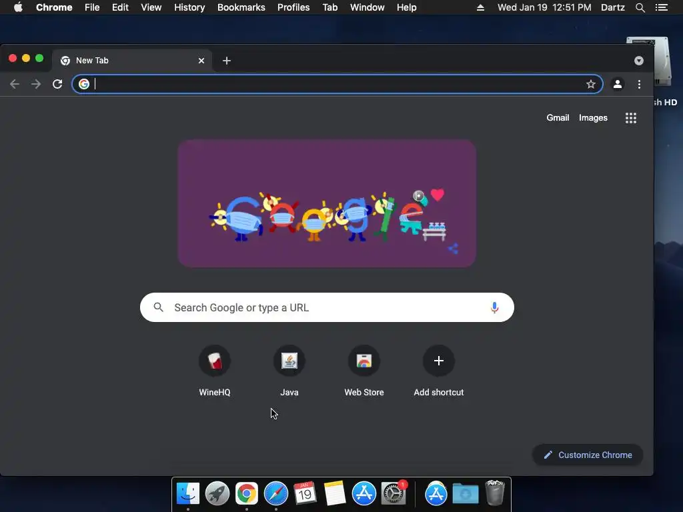Open the Chrome application menu
The width and height of the screenshot is (683, 512).
click(x=54, y=7)
